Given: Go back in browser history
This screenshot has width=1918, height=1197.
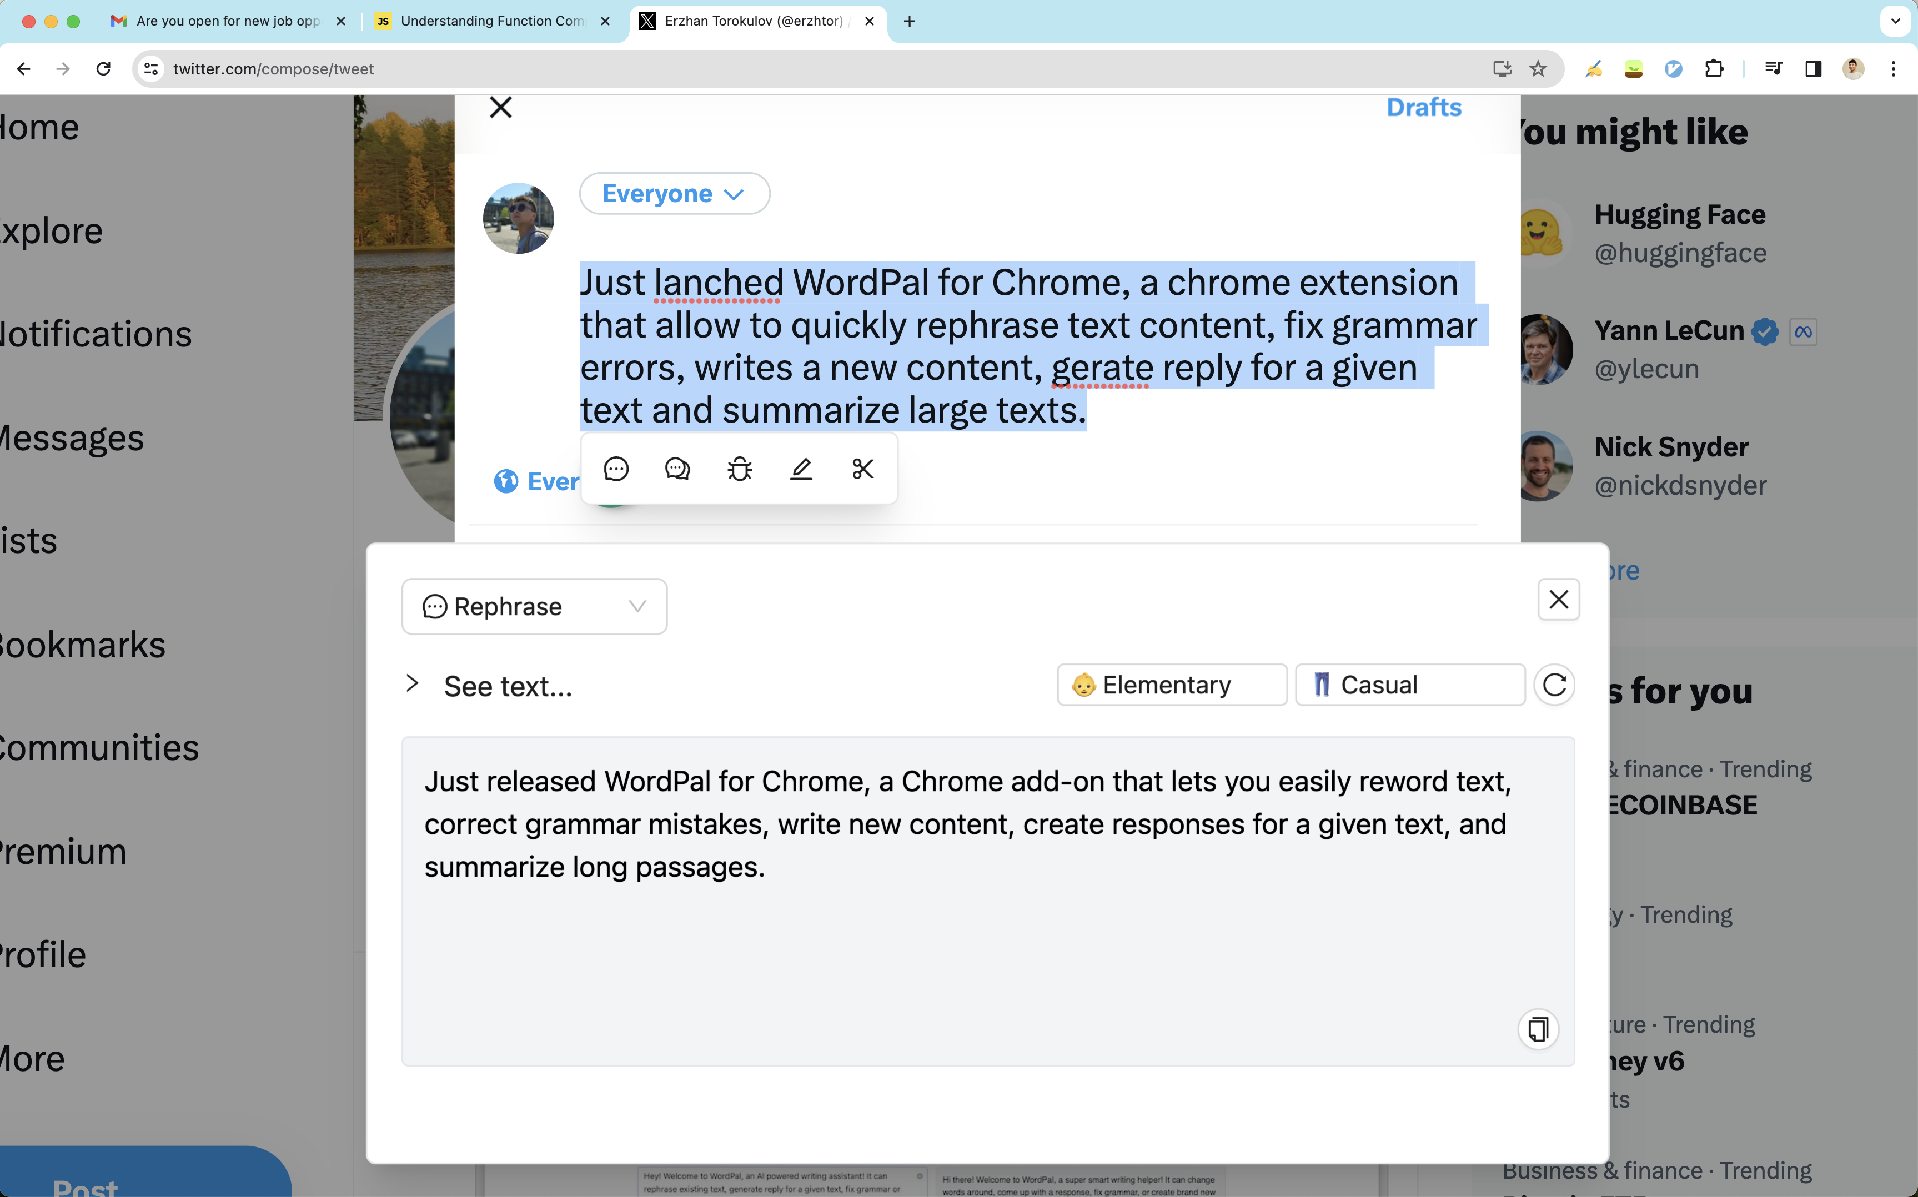Looking at the screenshot, I should (24, 69).
